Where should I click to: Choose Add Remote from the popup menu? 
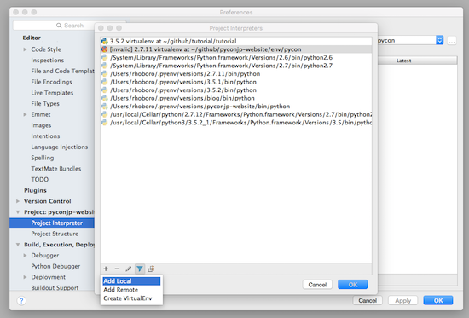click(x=131, y=290)
